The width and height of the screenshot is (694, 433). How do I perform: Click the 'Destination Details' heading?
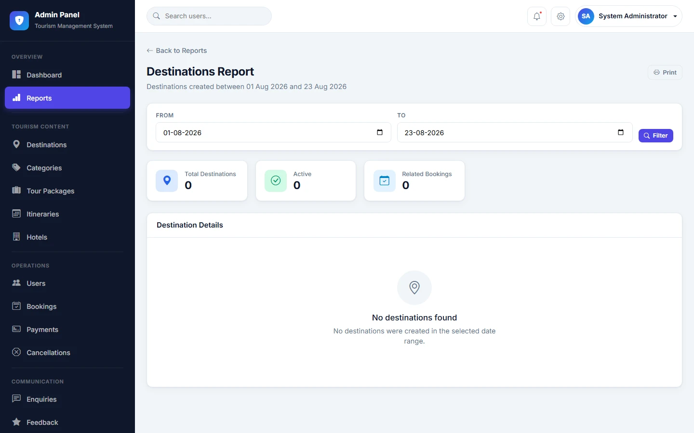tap(190, 225)
